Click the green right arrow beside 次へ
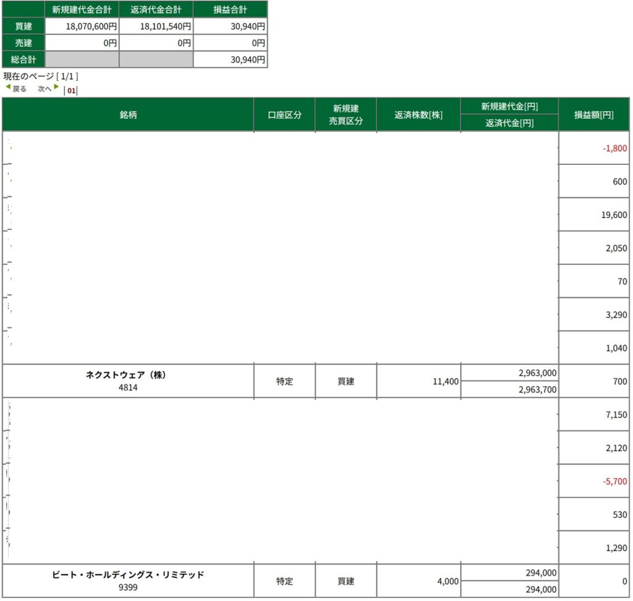The image size is (633, 601). pyautogui.click(x=56, y=88)
